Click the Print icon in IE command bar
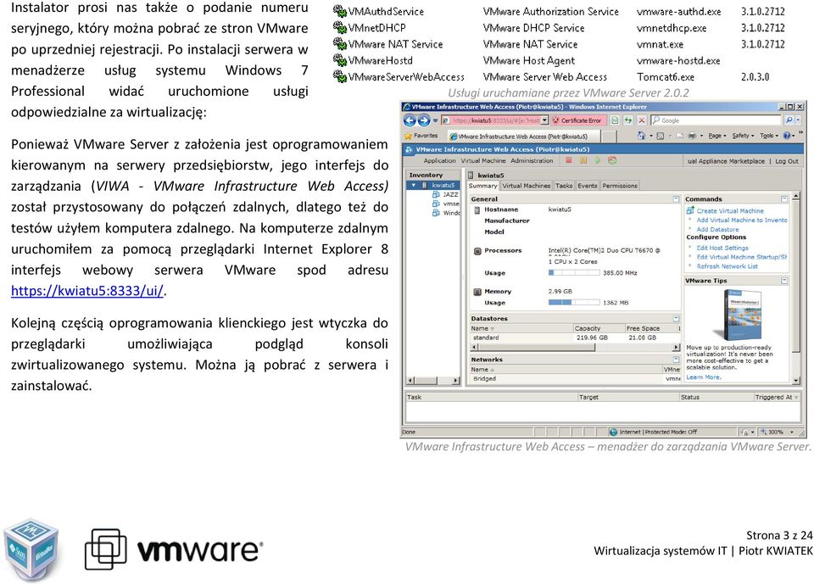This screenshot has height=586, width=814. [x=692, y=136]
